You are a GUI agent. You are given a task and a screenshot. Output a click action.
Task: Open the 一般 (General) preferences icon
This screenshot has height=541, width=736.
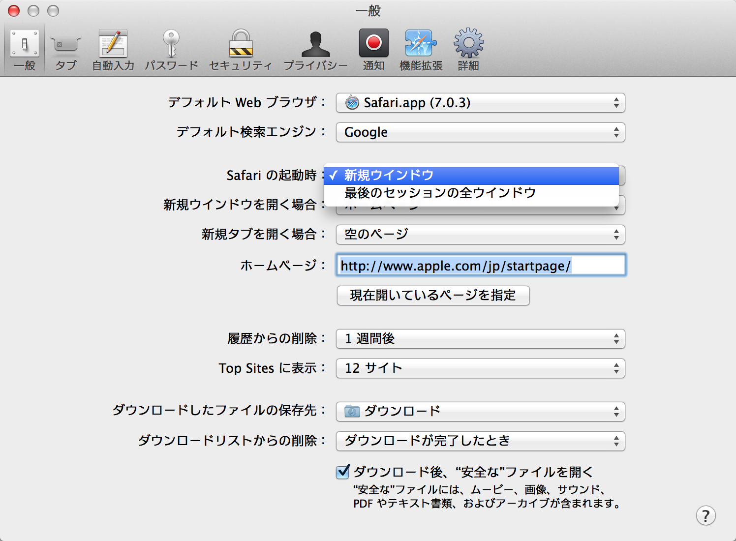coord(25,49)
